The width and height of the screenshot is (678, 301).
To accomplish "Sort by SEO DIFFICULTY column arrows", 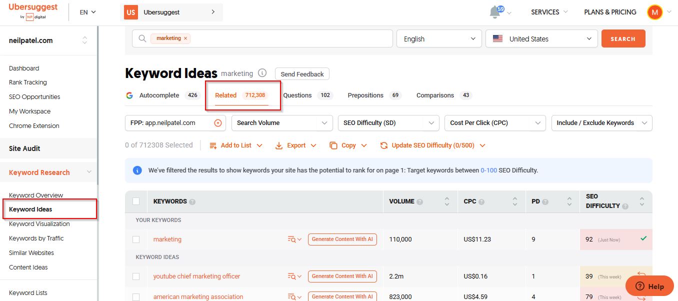I will click(642, 201).
